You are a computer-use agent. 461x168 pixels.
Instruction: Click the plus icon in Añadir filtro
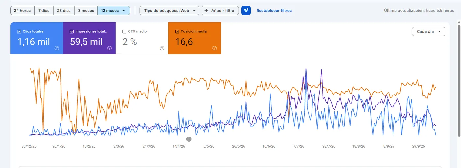click(x=207, y=10)
